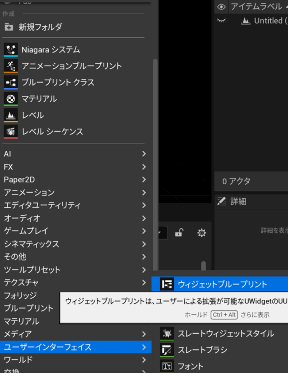Click the ウィジェットブループリント icon
Viewport: 288px width, 373px height.
coord(167,284)
